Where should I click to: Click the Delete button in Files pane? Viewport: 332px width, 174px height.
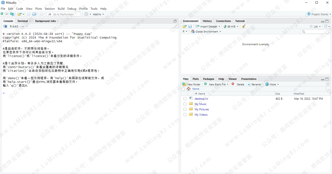tap(238, 84)
